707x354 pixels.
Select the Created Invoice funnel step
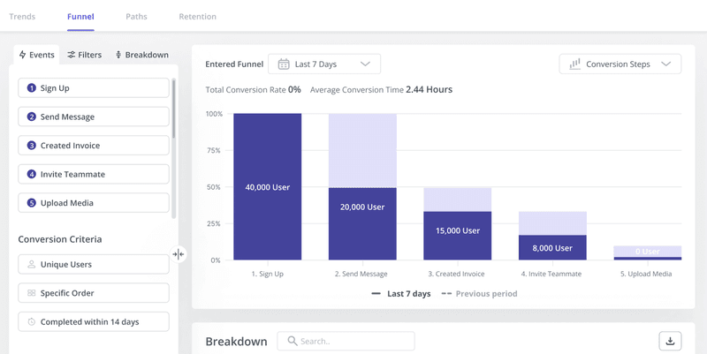[x=94, y=146]
